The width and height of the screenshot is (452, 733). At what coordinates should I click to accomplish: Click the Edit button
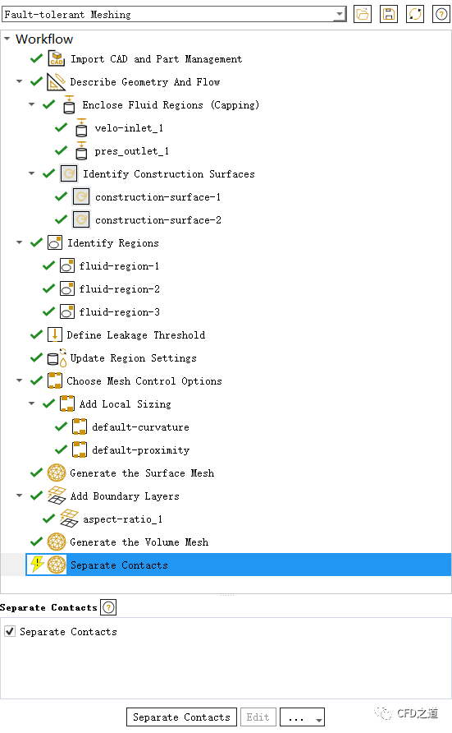[x=258, y=717]
